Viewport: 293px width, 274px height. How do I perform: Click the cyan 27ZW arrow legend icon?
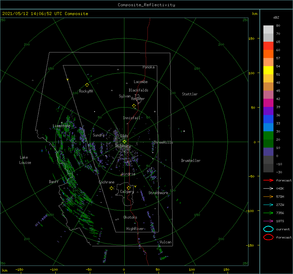tap(268, 205)
